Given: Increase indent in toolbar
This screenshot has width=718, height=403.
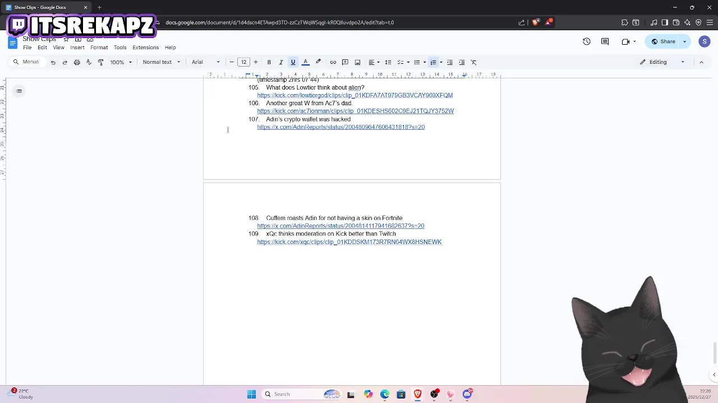Looking at the screenshot, I should (x=462, y=62).
